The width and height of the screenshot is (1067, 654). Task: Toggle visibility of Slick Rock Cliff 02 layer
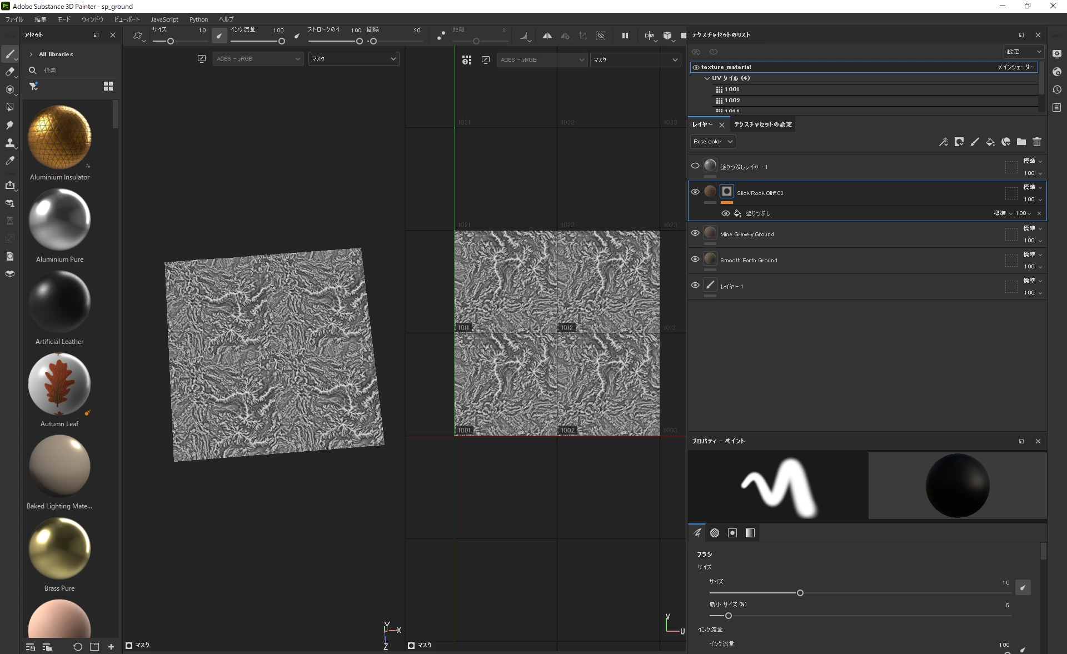(x=695, y=192)
